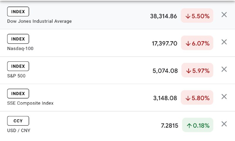Select the S&P 500 5.97% change badge
Viewport: 235px width, 141px height.
click(197, 70)
